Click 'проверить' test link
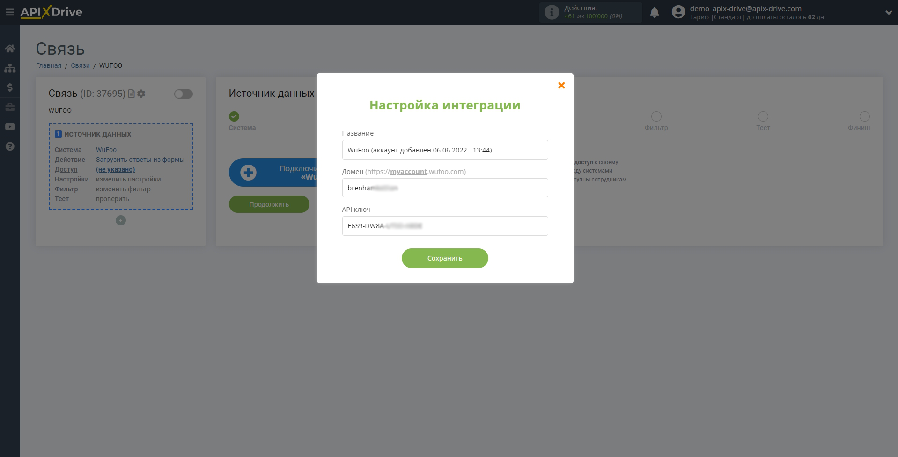The image size is (898, 457). click(112, 199)
